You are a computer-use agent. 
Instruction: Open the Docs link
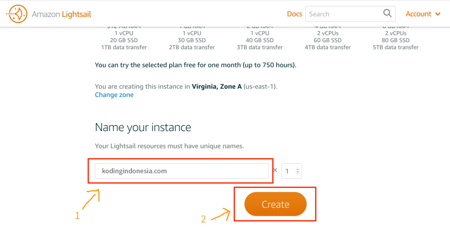tap(294, 14)
